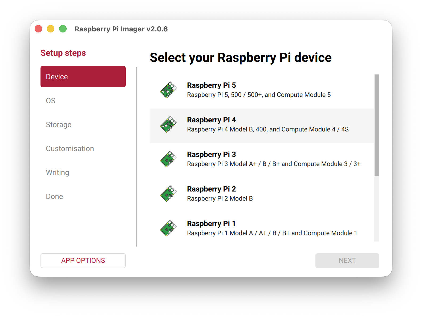The height and width of the screenshot is (316, 422).
Task: Jump to the Writing setup step
Action: 58,172
